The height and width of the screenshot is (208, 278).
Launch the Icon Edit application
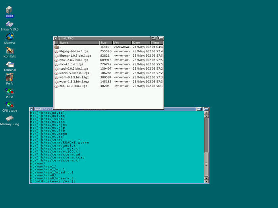point(10,51)
